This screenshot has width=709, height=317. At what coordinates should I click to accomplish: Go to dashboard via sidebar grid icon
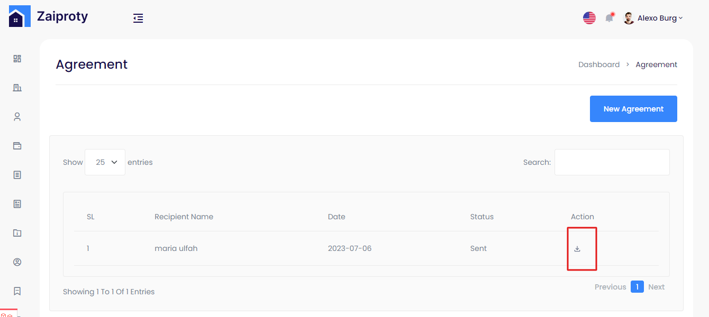point(17,59)
